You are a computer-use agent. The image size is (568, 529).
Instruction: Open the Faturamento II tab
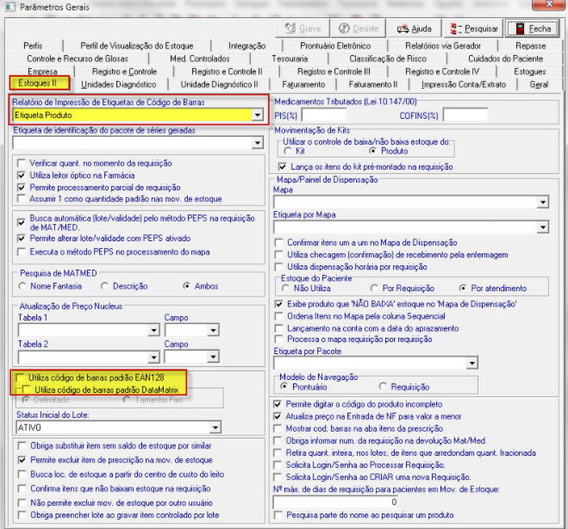(372, 84)
